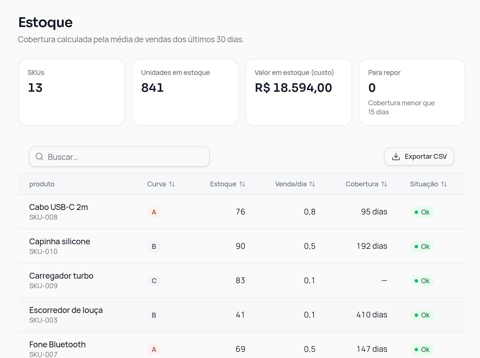Open the Para repor summary card
The height and width of the screenshot is (358, 480).
point(412,92)
